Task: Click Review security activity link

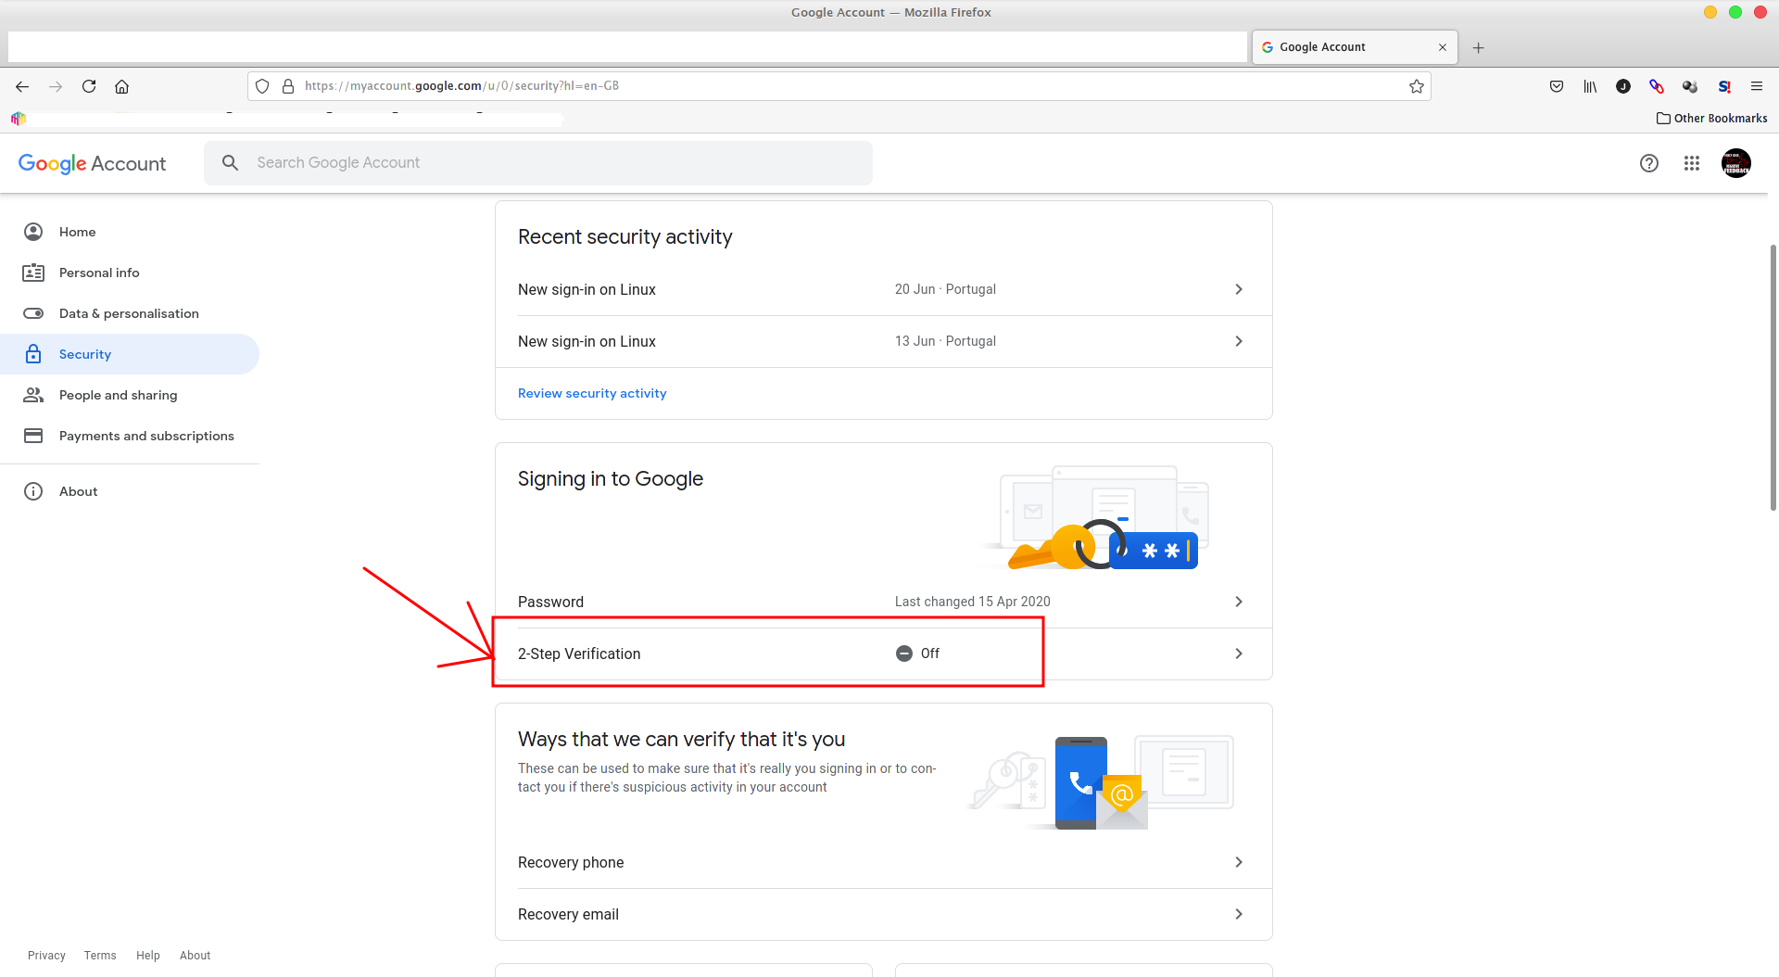Action: [x=592, y=393]
